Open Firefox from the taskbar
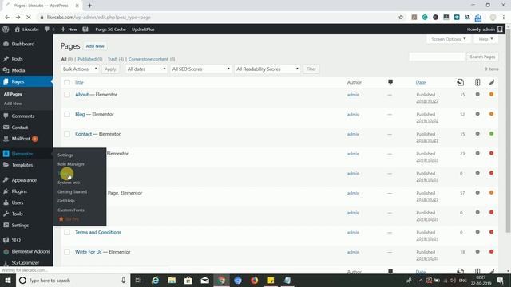The height and width of the screenshot is (287, 511). pyautogui.click(x=254, y=280)
